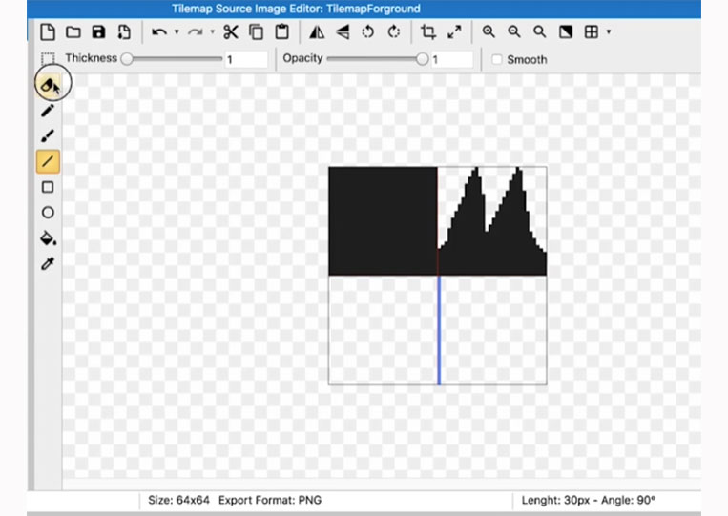Rotate the image clockwise

[x=394, y=32]
